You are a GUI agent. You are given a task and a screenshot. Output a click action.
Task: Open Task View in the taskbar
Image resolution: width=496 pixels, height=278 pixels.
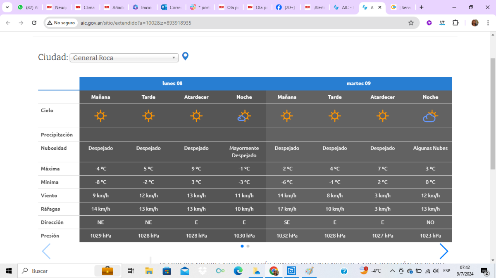pyautogui.click(x=131, y=271)
